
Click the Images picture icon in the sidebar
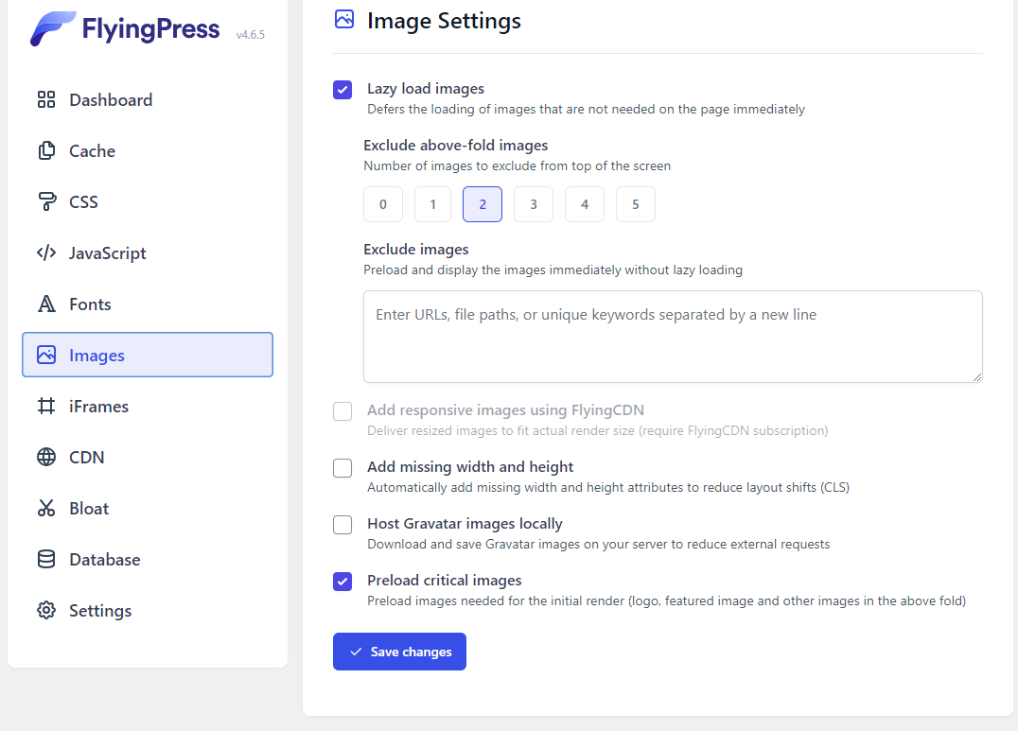(45, 354)
